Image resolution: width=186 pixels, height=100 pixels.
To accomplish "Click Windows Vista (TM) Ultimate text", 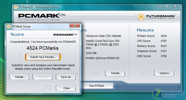I will click(x=103, y=36).
